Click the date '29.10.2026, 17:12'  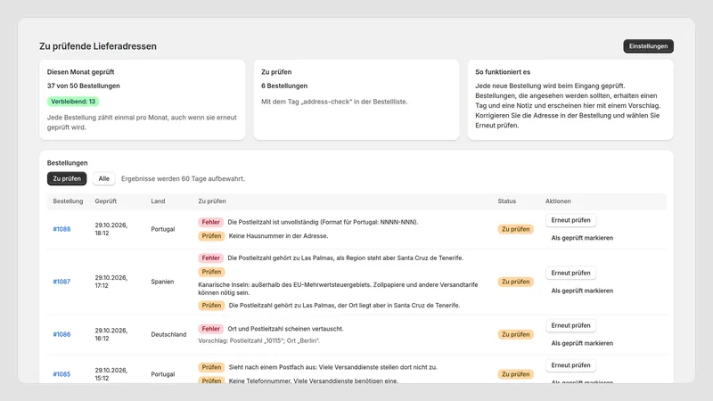(111, 282)
